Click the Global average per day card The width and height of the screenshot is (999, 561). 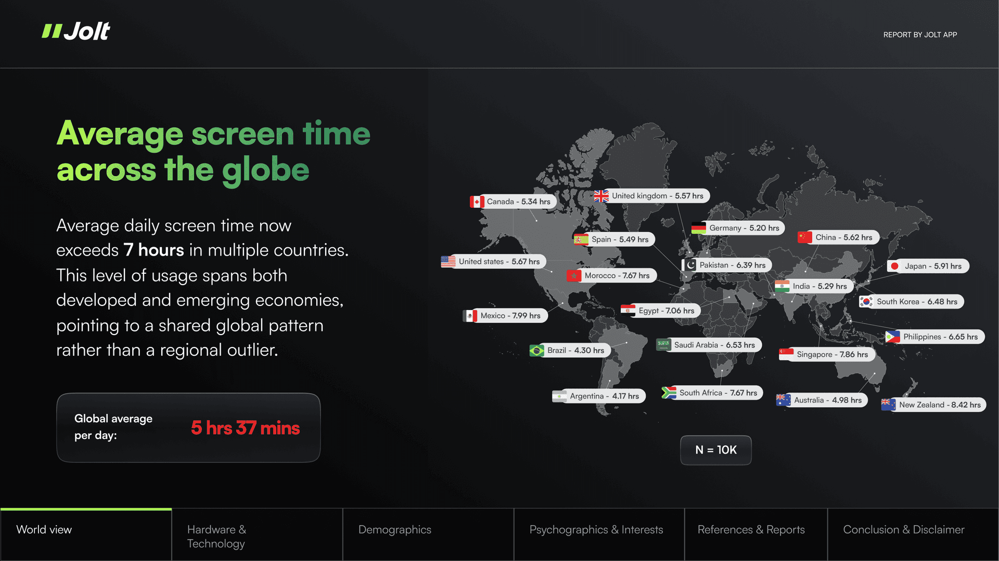(x=188, y=428)
